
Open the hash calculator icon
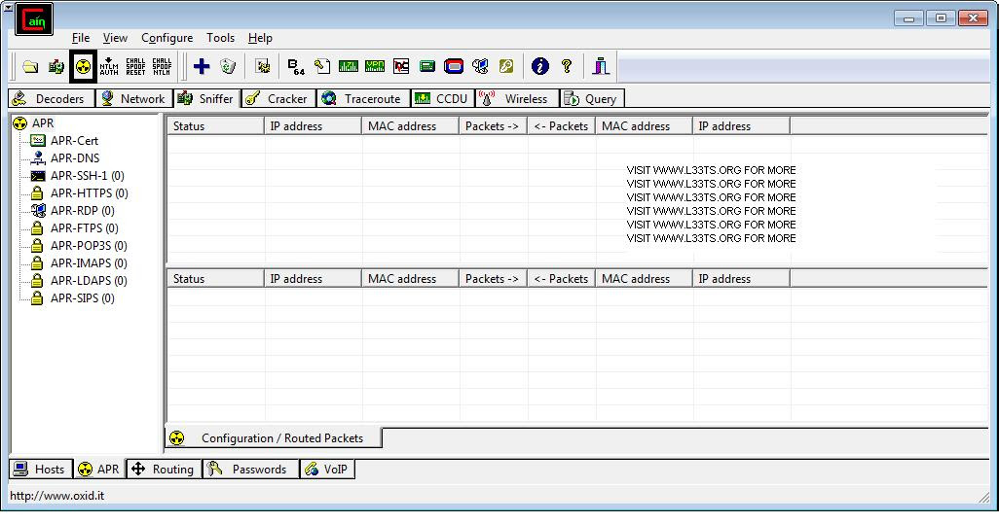click(426, 66)
